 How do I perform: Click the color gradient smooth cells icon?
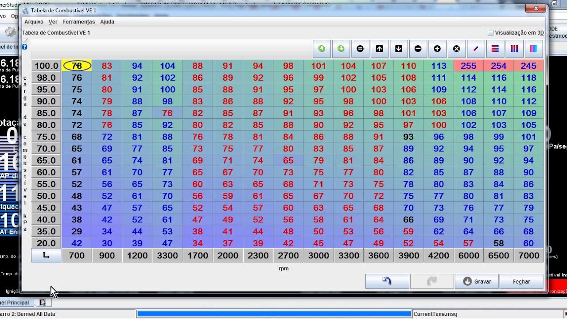point(534,49)
